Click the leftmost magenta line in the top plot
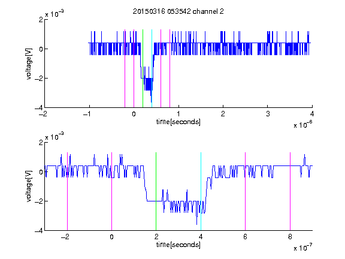 [x=125, y=68]
